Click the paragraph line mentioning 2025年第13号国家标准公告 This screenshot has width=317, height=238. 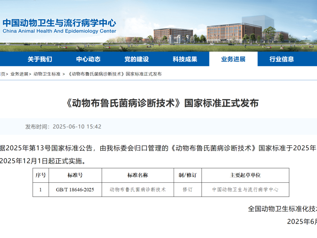[158, 148]
